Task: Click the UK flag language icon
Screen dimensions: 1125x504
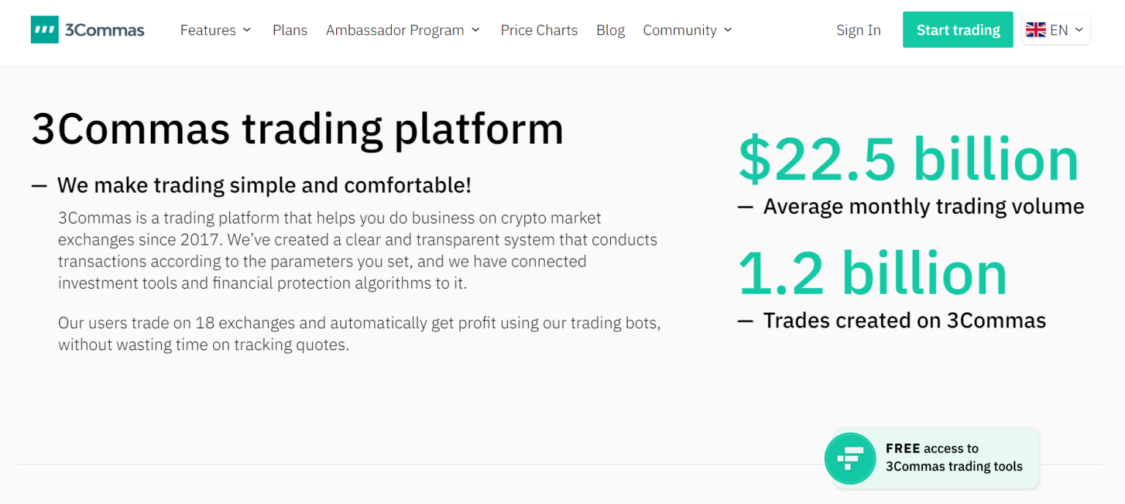Action: (1036, 30)
